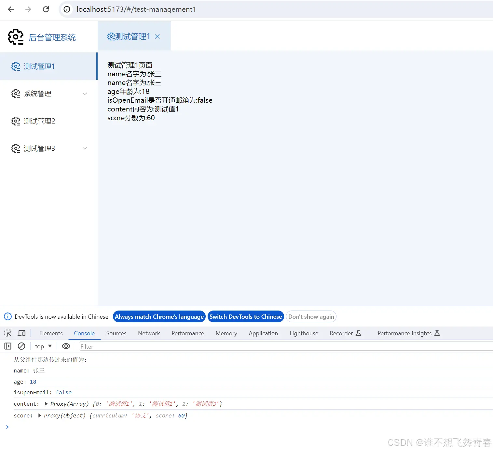493x451 pixels.
Task: Open the top JavaScript context dropdown
Action: click(x=44, y=346)
